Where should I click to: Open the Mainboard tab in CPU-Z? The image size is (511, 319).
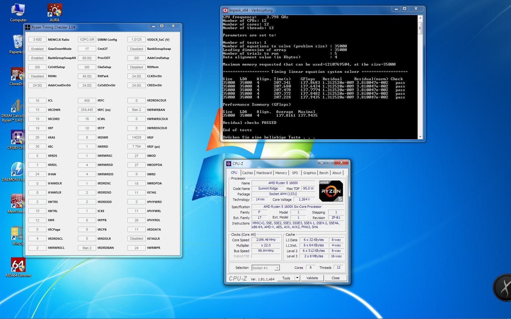click(x=264, y=173)
